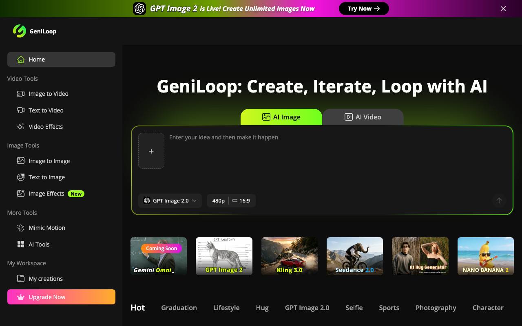Switch to the AI Video tab
522x326 pixels.
363,117
